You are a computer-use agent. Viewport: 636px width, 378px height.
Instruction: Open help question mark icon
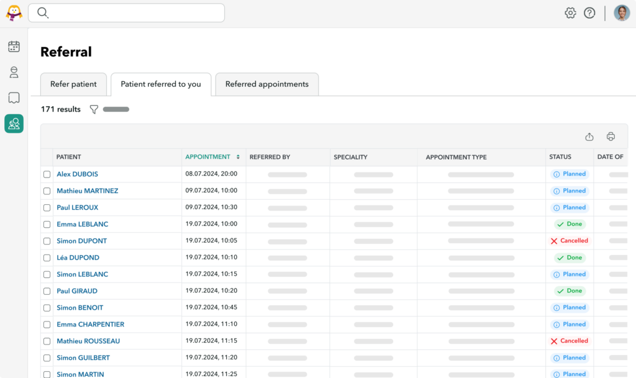point(589,13)
